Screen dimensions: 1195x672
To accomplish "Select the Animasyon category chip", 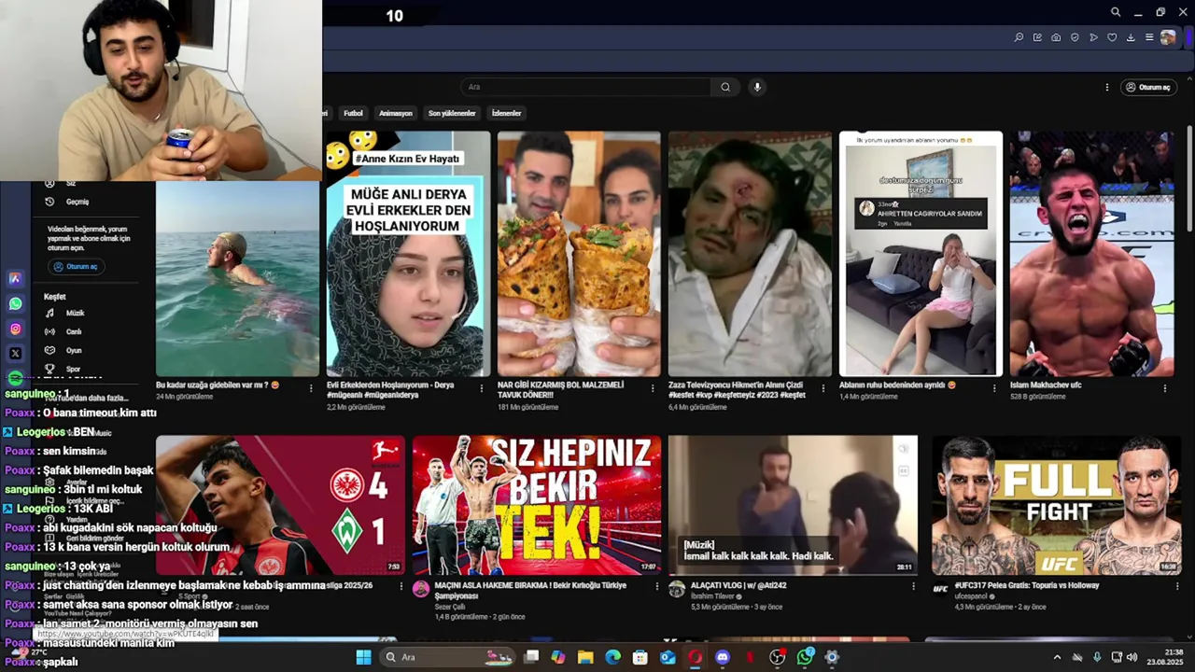I will coord(395,113).
